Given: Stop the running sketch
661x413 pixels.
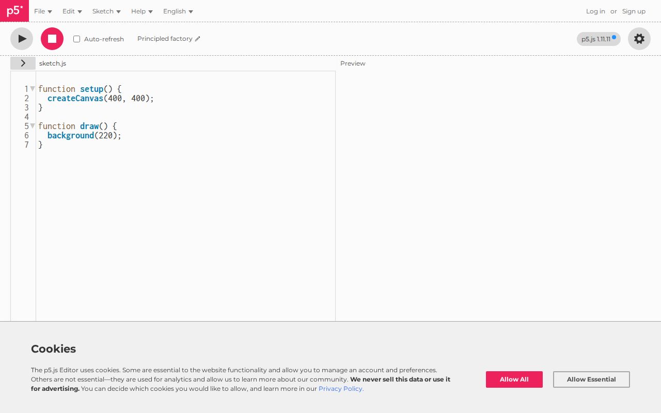Looking at the screenshot, I should (52, 39).
